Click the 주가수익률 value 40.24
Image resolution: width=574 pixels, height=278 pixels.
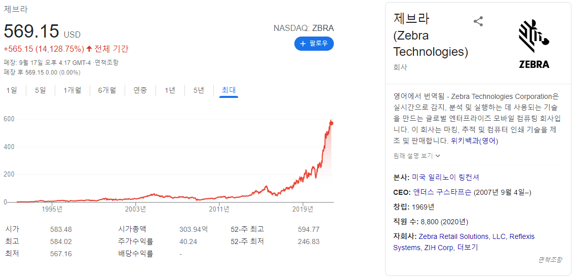point(188,241)
